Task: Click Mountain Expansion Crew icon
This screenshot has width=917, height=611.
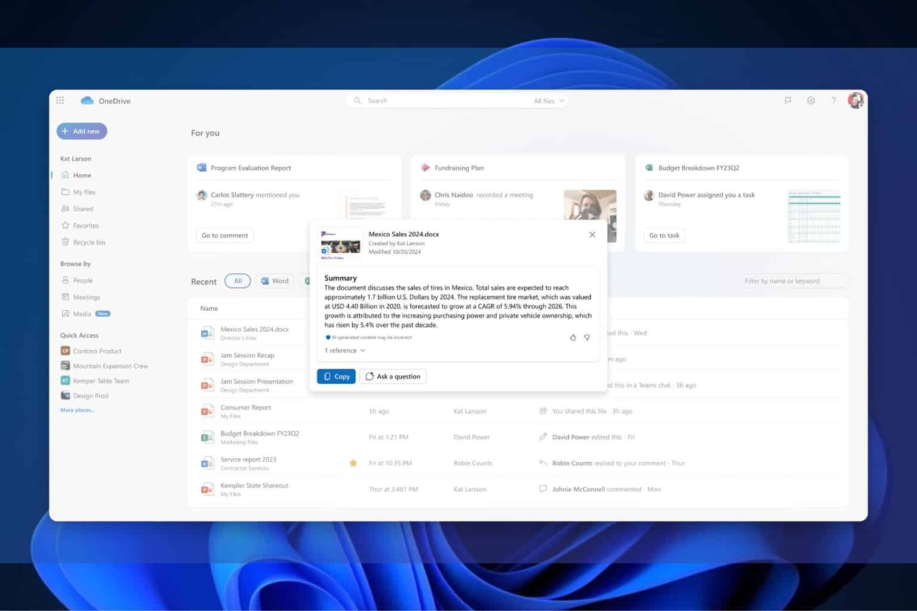Action: point(65,366)
